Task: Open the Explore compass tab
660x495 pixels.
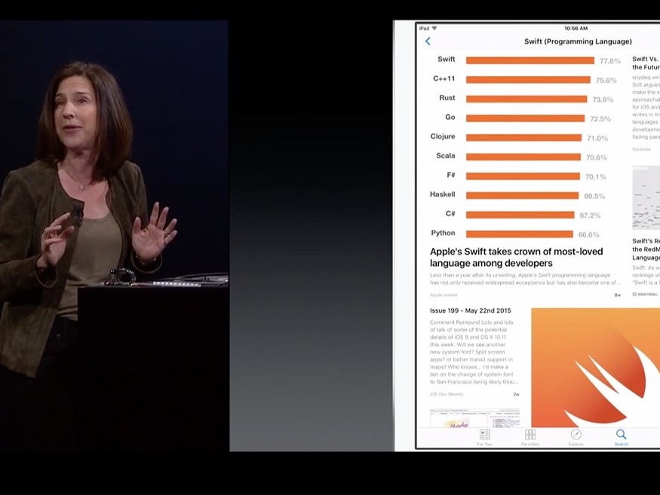Action: pos(576,438)
